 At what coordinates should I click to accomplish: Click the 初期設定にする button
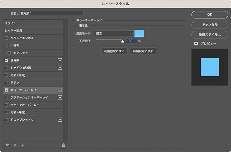(x=114, y=51)
